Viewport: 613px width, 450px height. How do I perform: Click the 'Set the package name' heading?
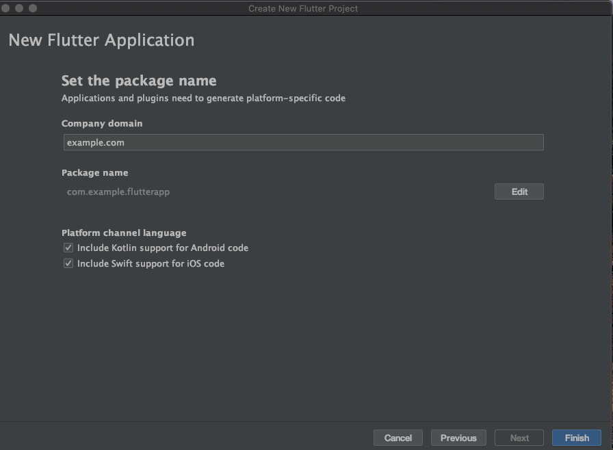139,81
